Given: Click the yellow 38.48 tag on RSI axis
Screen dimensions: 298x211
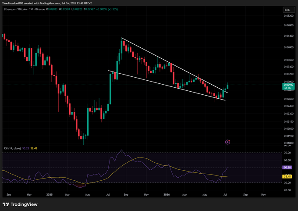Looking at the screenshot, I should (287, 176).
